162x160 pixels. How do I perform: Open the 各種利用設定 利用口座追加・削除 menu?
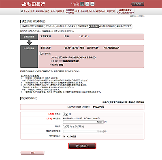[125, 11]
